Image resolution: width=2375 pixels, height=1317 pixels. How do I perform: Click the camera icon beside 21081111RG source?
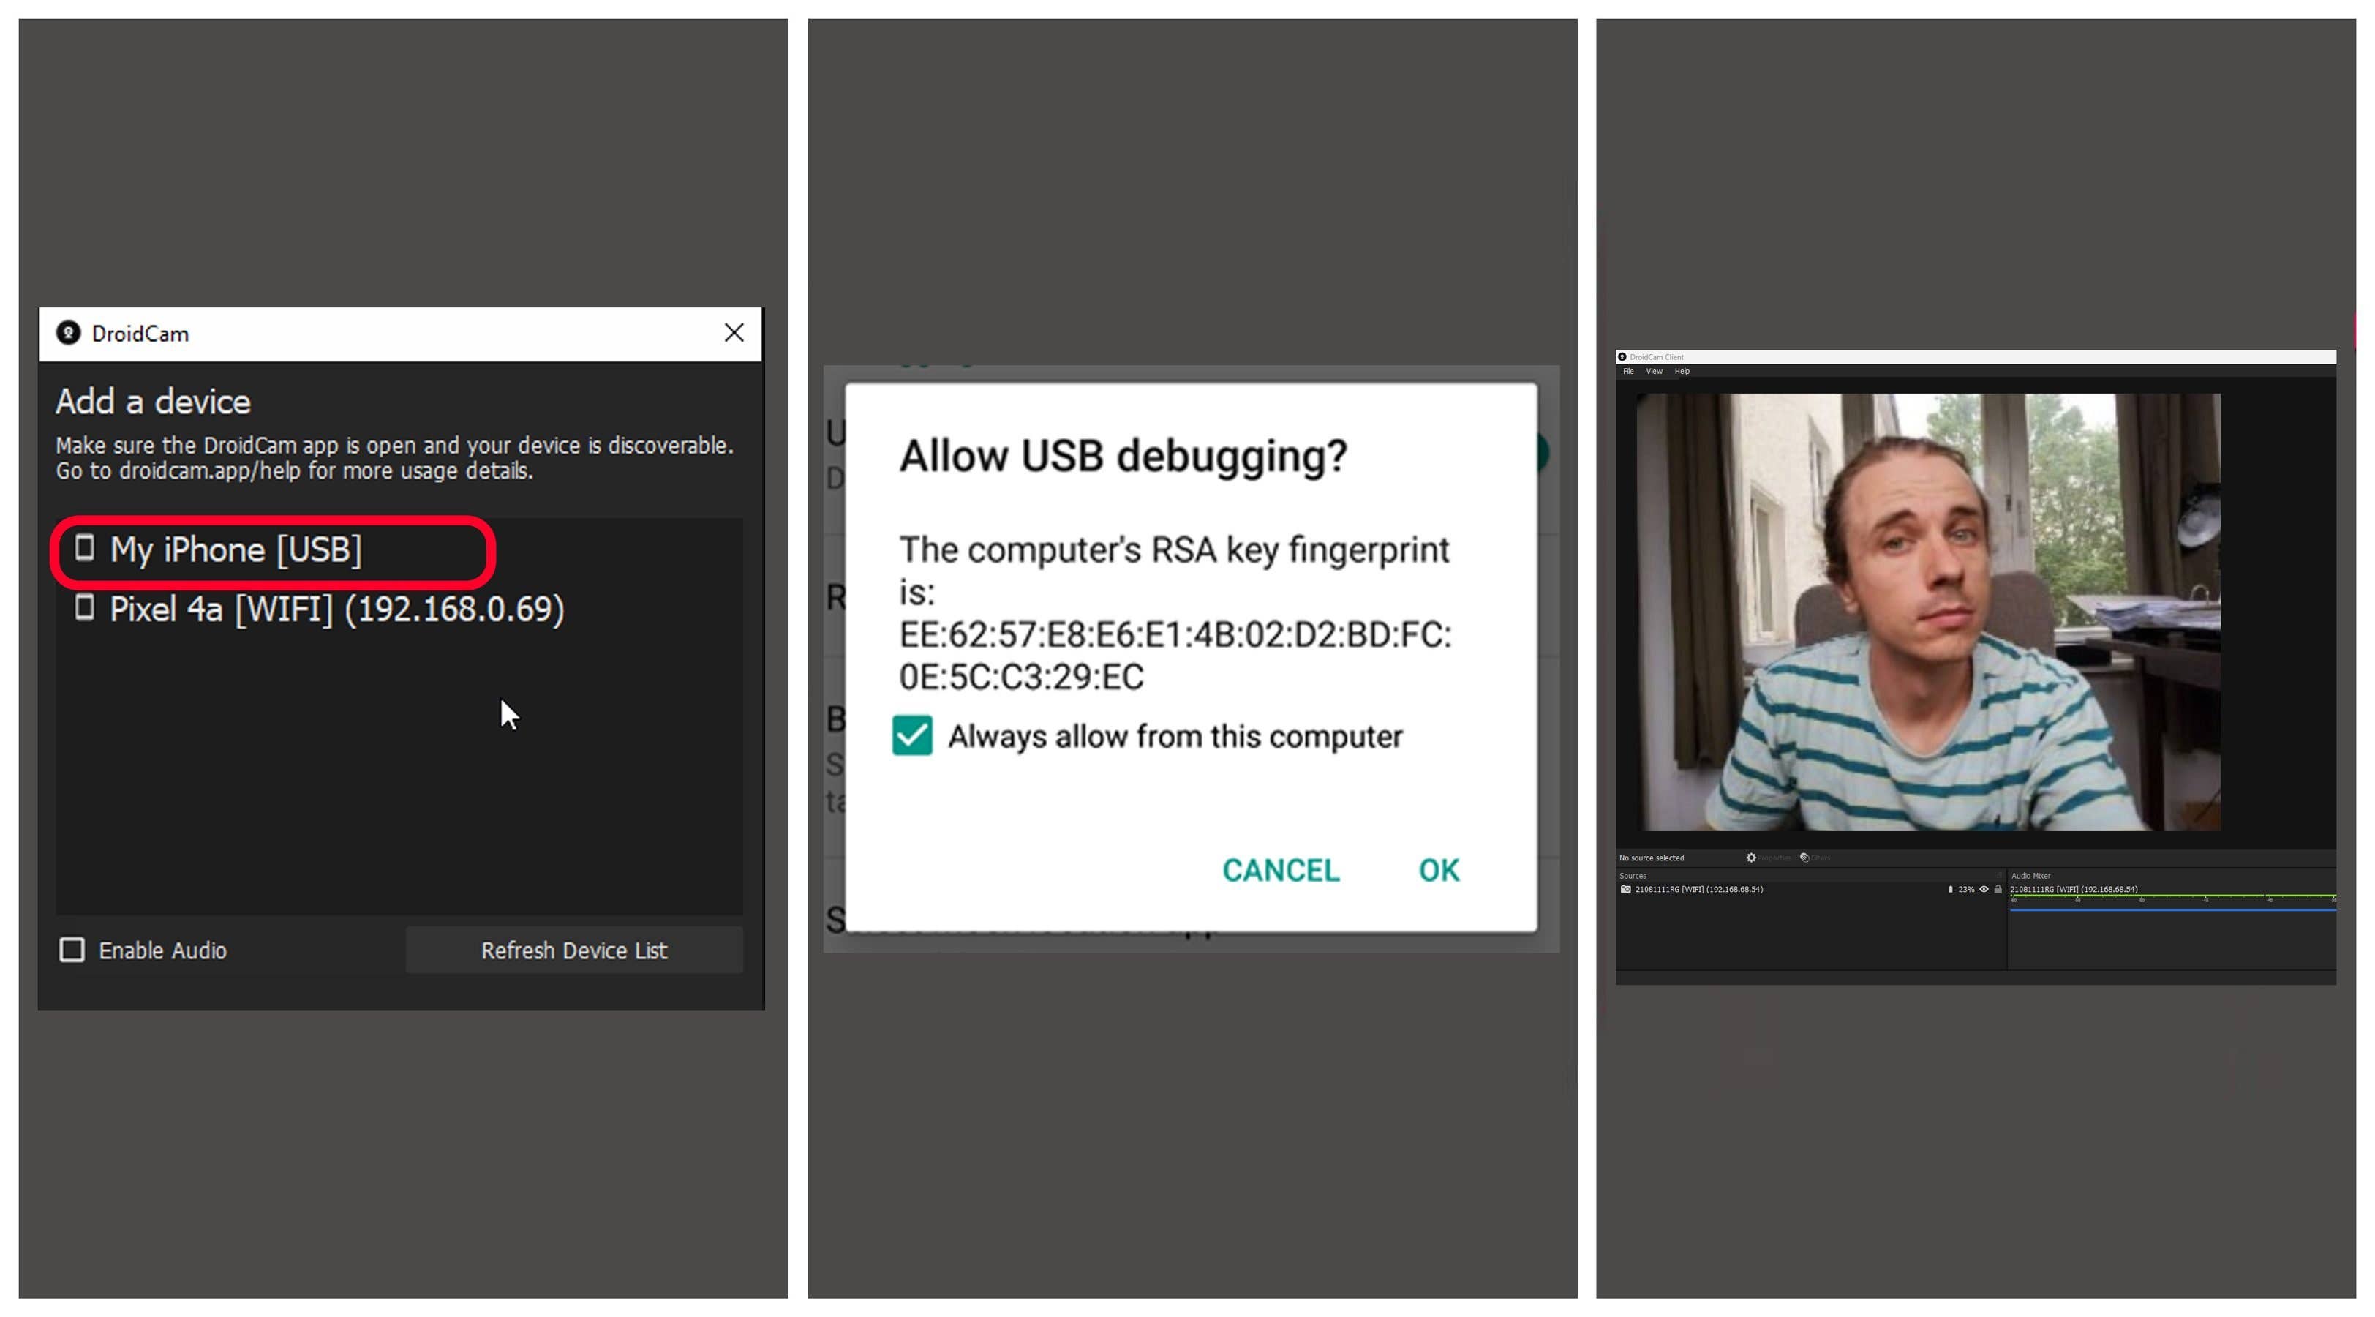[x=1626, y=890]
